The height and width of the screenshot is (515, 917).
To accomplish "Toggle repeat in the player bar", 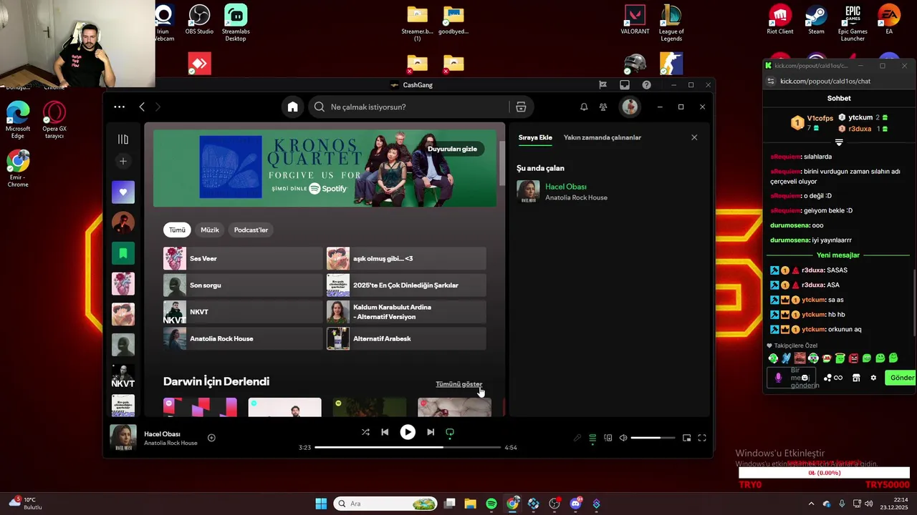I will [450, 432].
